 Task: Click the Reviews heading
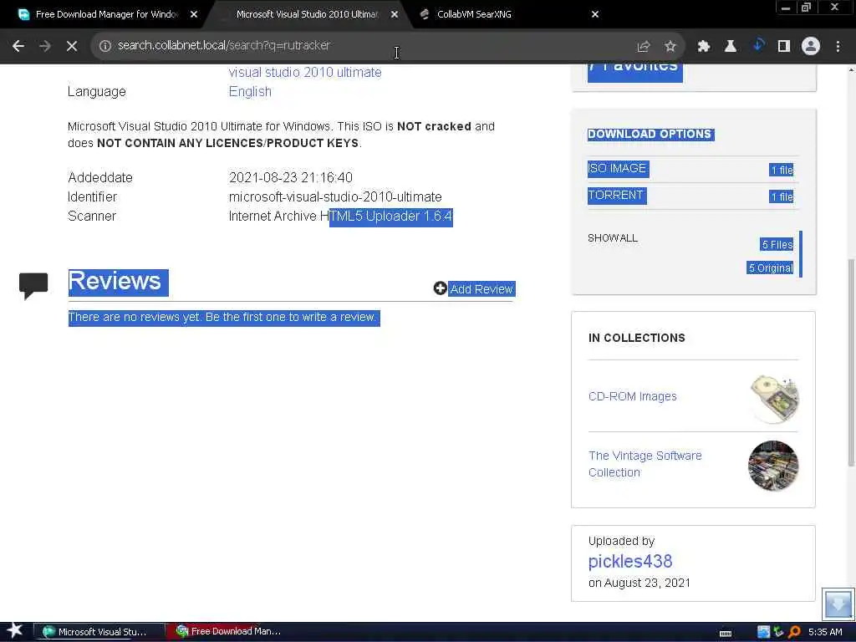click(118, 282)
